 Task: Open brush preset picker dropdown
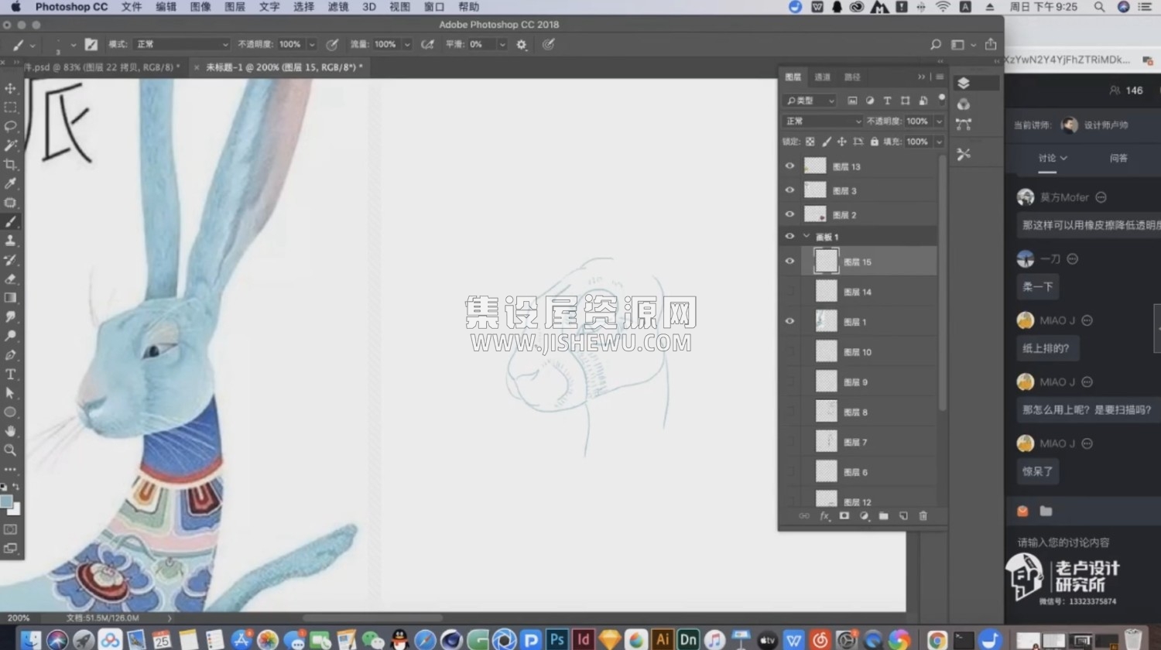pos(73,45)
